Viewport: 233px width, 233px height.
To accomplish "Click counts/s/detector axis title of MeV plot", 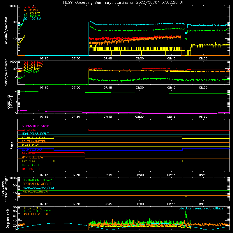I will 6,73.
